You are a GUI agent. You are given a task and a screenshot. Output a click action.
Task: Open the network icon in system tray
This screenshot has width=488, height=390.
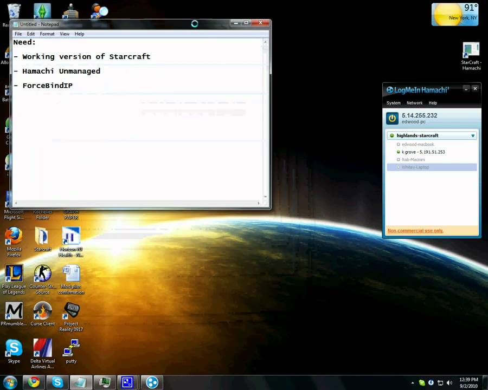[440, 382]
